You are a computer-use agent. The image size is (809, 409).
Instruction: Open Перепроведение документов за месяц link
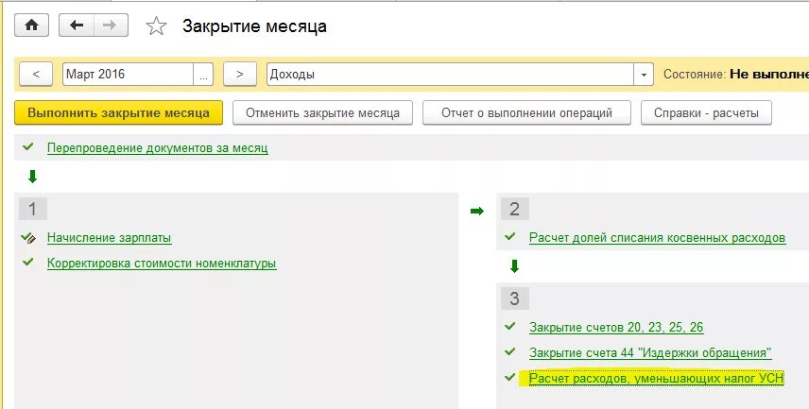click(158, 148)
